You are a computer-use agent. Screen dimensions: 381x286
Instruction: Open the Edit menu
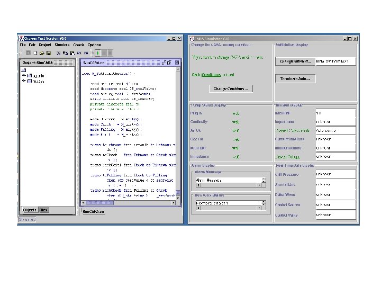click(32, 45)
